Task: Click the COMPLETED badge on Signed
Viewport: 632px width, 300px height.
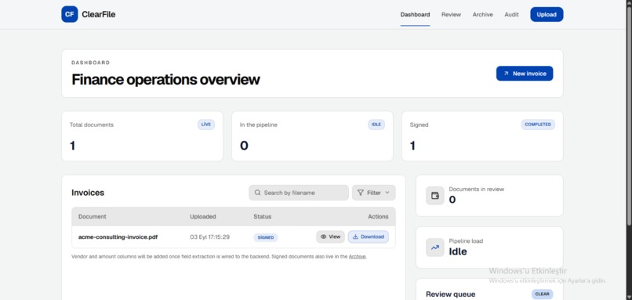Action: click(538, 125)
